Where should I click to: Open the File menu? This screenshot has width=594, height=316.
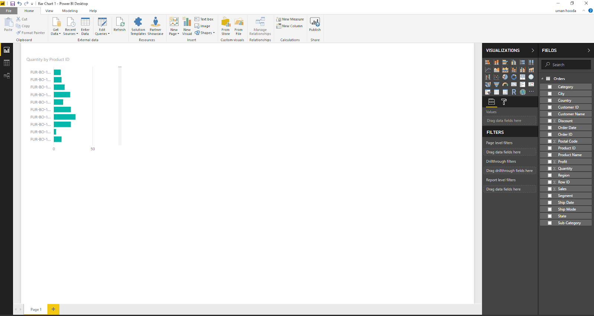(x=9, y=11)
